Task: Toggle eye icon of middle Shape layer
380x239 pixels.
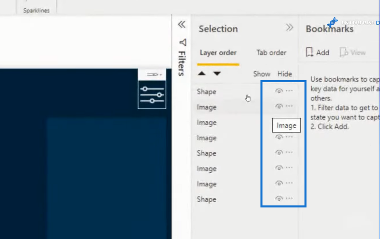Action: (279, 152)
